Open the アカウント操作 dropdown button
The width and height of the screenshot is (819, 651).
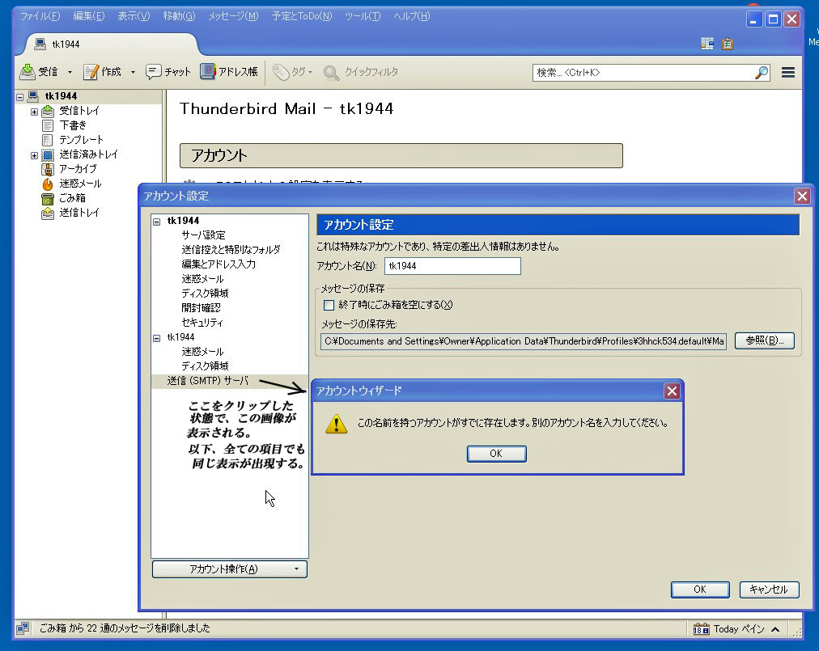click(230, 569)
